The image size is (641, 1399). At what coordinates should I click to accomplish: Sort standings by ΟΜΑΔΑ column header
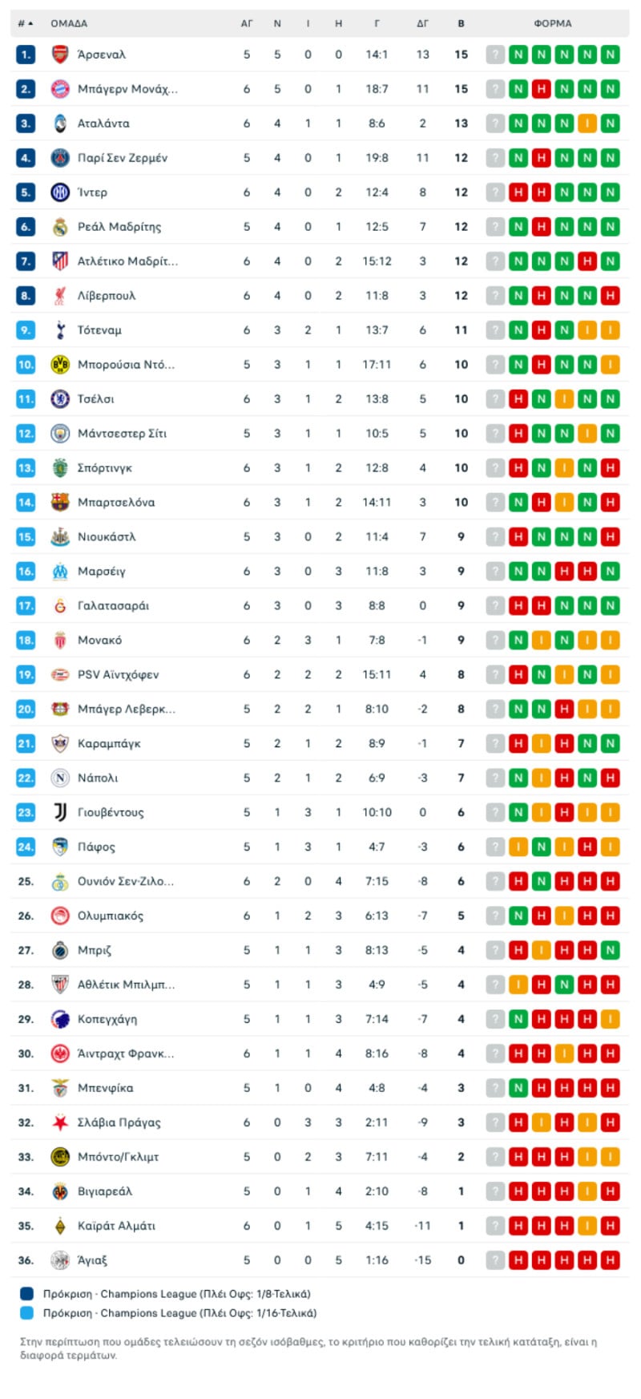click(x=69, y=24)
